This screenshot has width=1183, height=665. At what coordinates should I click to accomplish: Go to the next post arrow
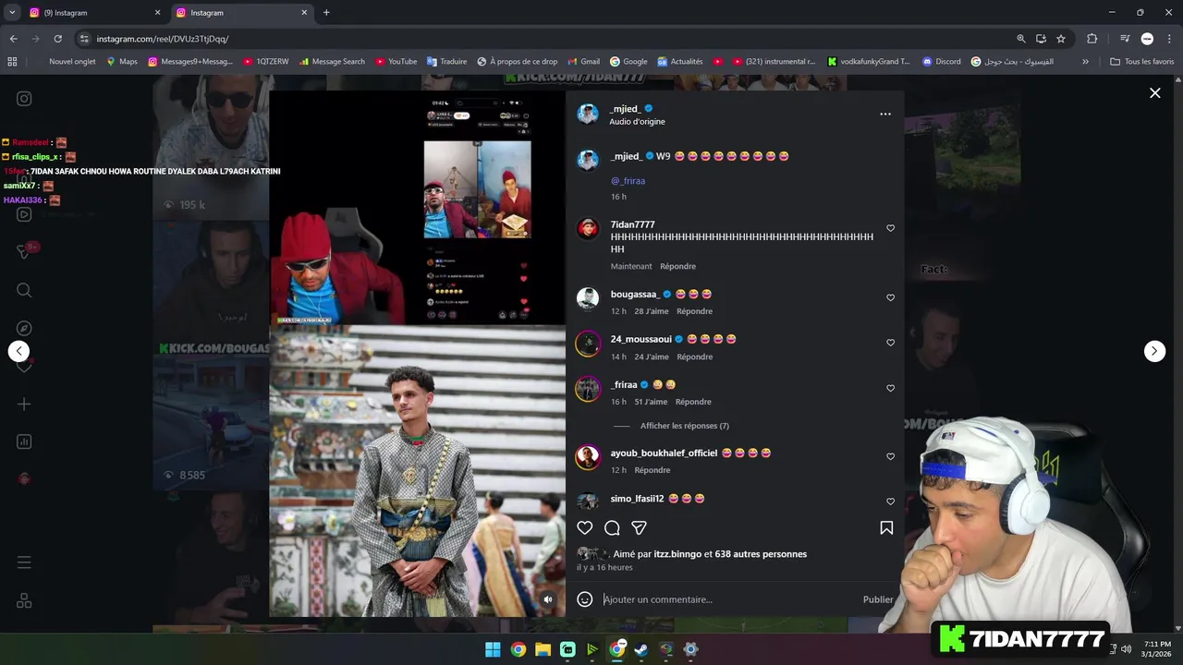[1154, 351]
